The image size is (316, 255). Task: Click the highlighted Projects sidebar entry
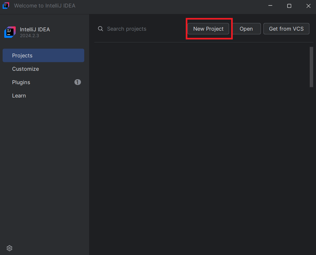click(x=43, y=55)
